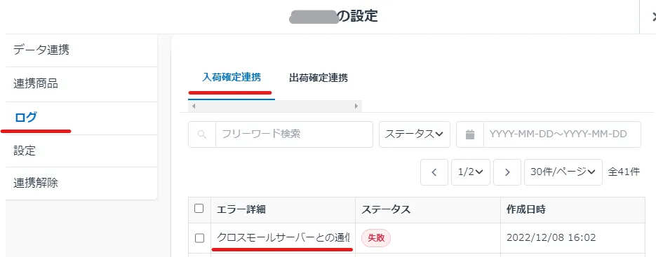Go to next page with right chevron

[x=507, y=172]
